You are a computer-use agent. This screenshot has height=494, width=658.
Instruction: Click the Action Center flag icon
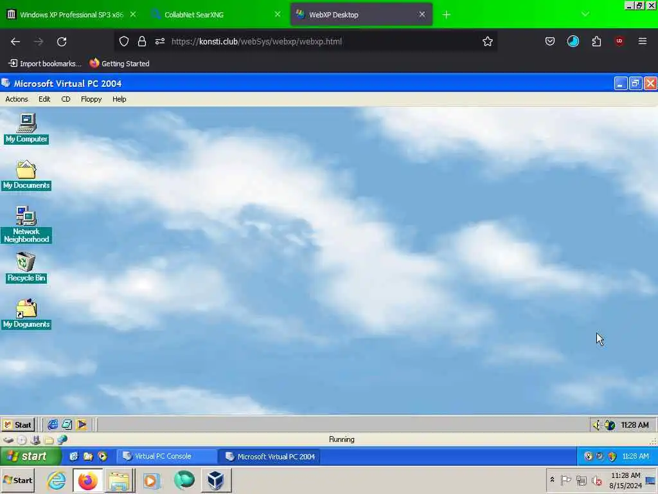click(565, 480)
